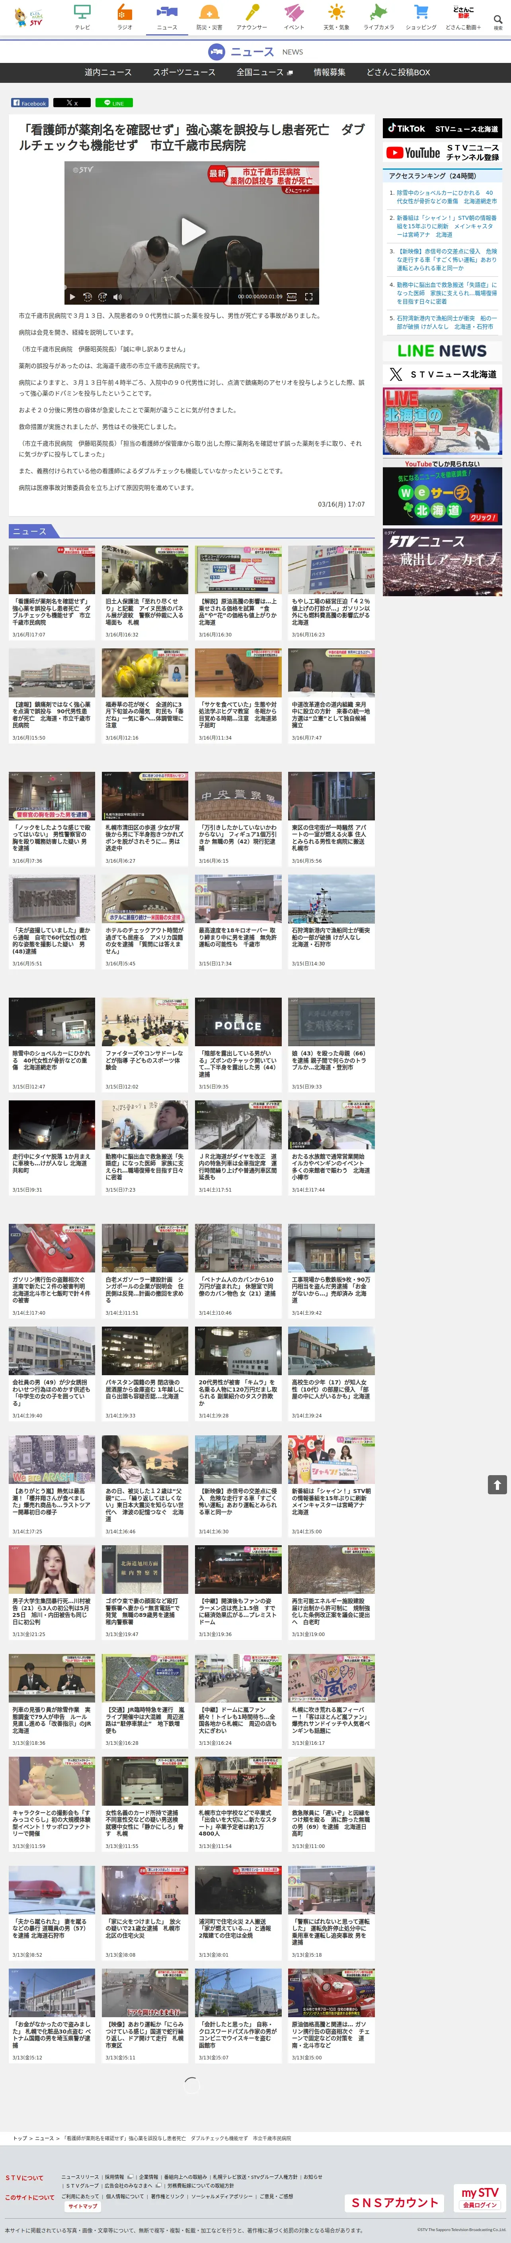Open the bear news card dated 3/16(月) 11:34
This screenshot has height=2243, width=511.
pyautogui.click(x=238, y=695)
